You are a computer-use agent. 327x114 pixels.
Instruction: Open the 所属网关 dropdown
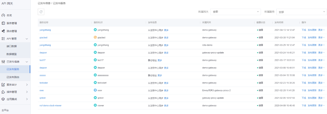tap(235, 12)
